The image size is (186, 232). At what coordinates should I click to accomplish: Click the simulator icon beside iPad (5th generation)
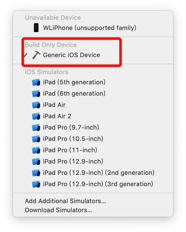(36, 82)
